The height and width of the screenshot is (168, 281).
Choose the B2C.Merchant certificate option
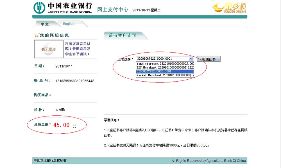[165, 68]
